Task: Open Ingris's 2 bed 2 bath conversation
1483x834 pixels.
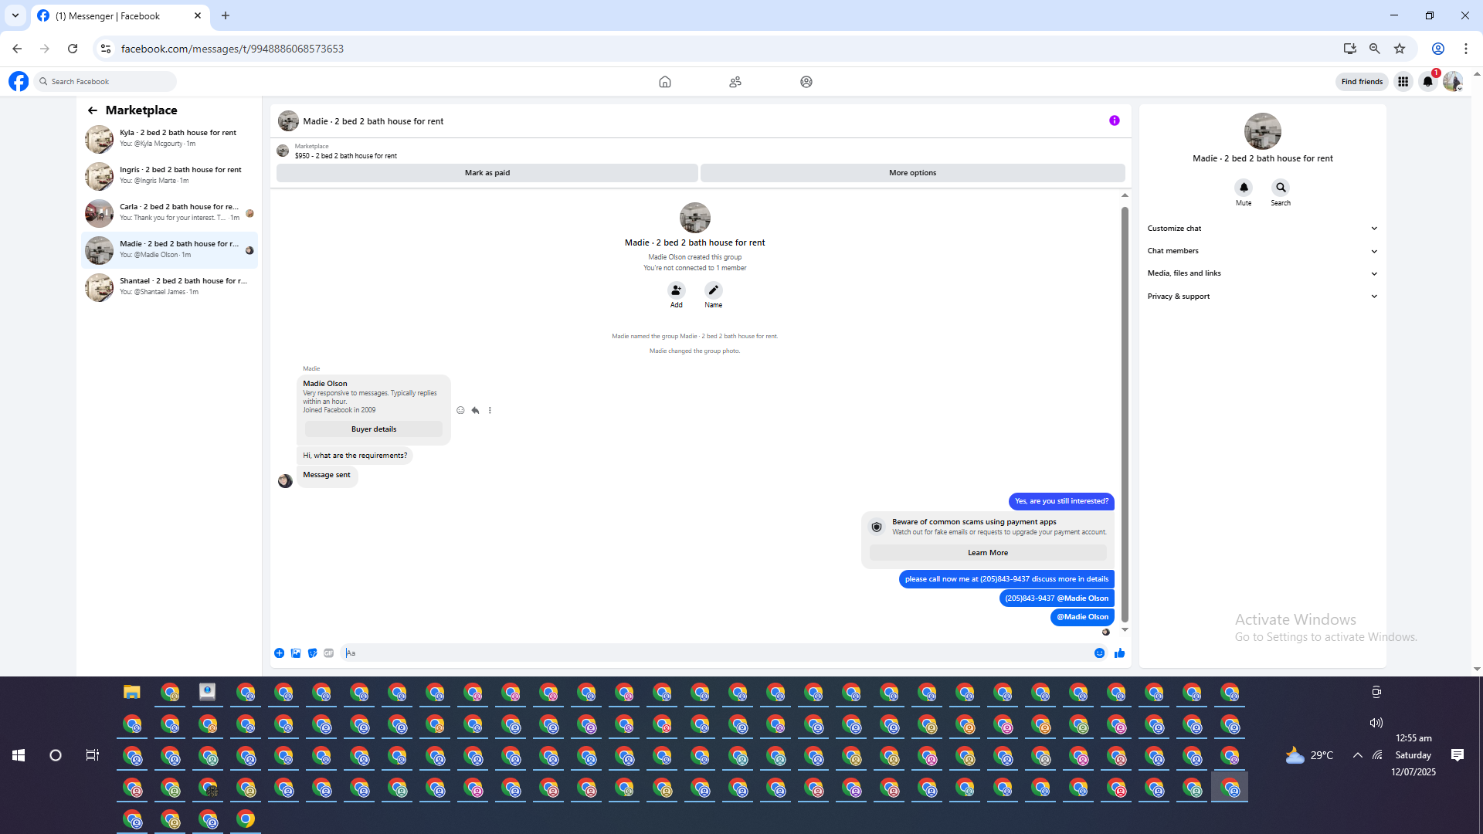Action: click(169, 176)
